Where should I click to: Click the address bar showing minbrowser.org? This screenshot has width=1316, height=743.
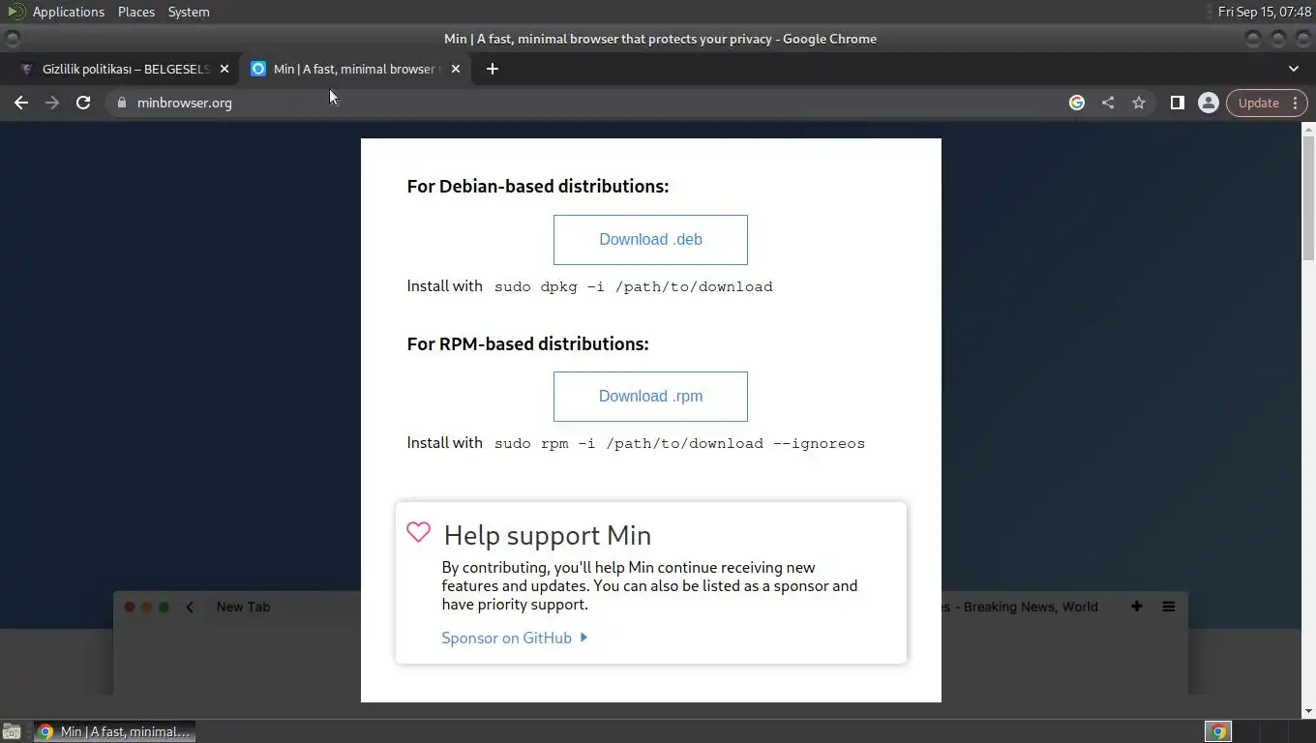coord(581,103)
